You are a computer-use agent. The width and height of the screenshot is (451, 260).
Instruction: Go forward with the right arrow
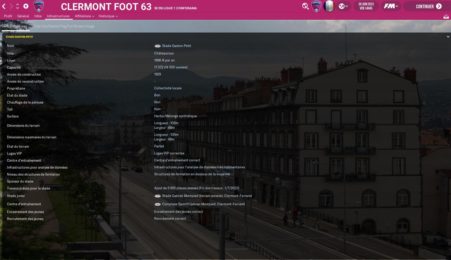click(11, 6)
